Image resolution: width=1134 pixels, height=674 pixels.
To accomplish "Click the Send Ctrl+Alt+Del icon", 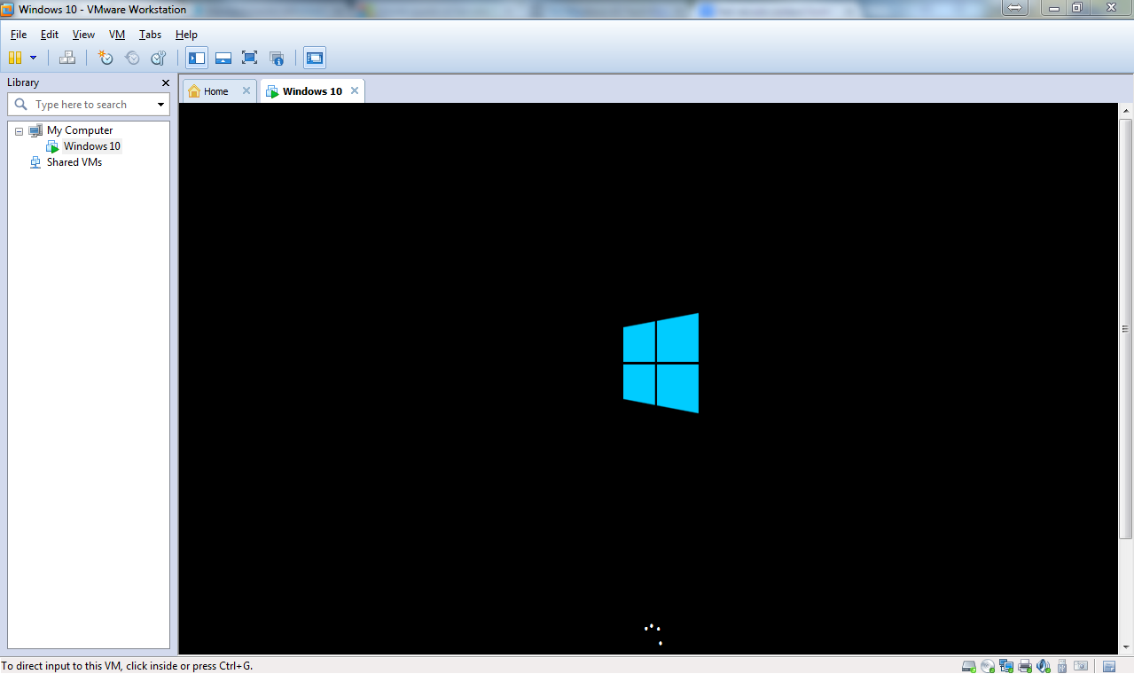I will 67,58.
